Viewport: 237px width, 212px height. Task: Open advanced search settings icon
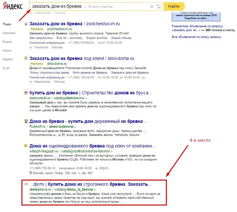click(x=159, y=6)
